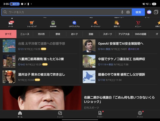Switch to the 野球 tab
The width and height of the screenshot is (160, 121).
(x=58, y=34)
